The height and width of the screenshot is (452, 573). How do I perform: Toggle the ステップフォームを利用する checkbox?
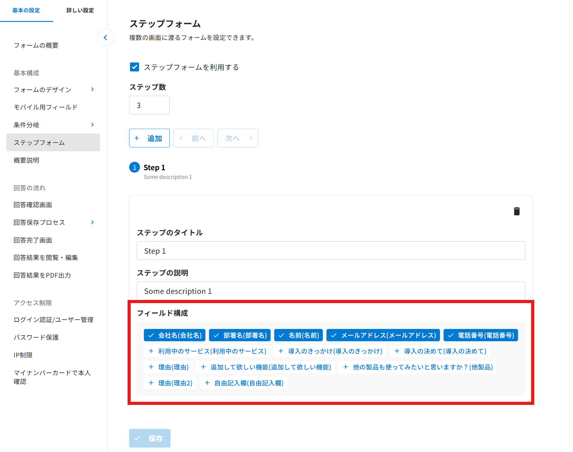pos(135,67)
